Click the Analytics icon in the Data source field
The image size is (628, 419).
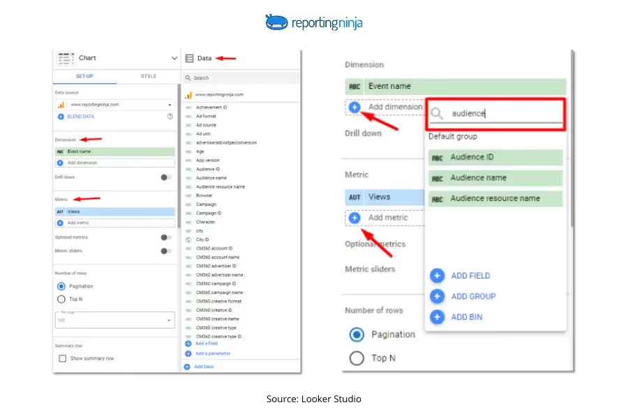[x=61, y=105]
